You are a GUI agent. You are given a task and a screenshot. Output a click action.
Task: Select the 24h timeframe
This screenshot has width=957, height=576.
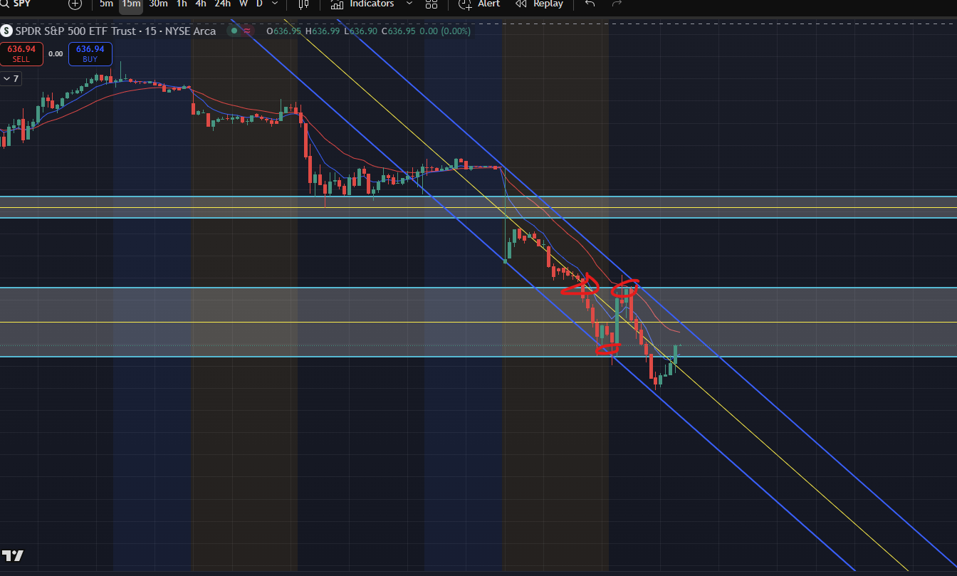tap(223, 4)
